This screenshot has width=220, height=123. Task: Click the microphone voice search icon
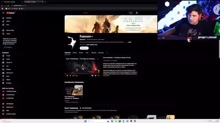coord(137,13)
